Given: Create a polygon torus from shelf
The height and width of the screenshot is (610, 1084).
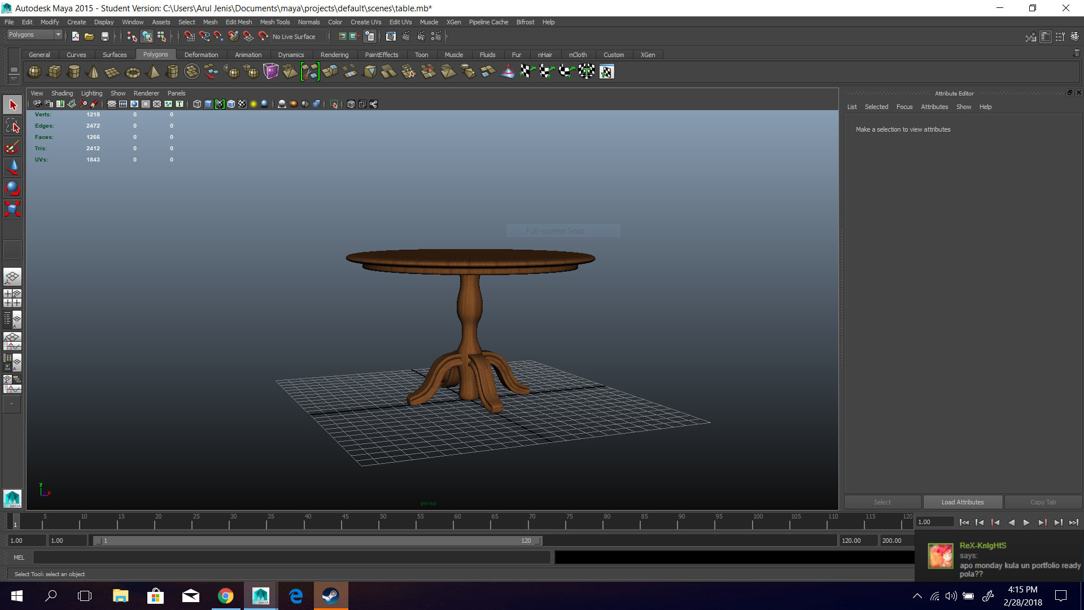Looking at the screenshot, I should [x=133, y=72].
